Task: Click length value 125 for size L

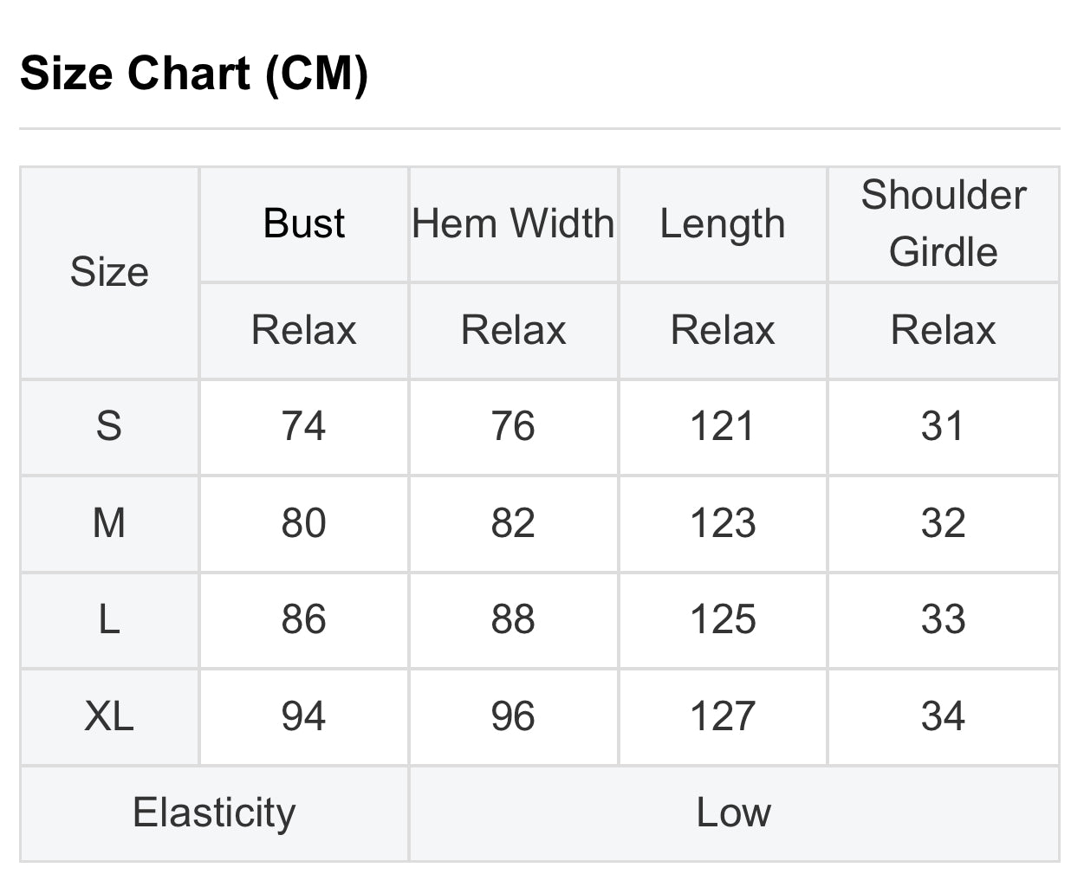Action: coord(723,619)
